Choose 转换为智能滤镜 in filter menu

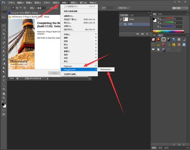tap(79, 11)
